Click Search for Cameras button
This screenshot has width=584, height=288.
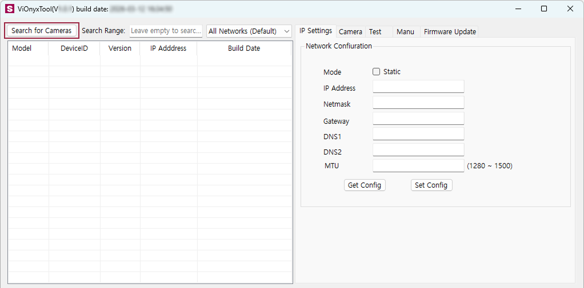42,31
